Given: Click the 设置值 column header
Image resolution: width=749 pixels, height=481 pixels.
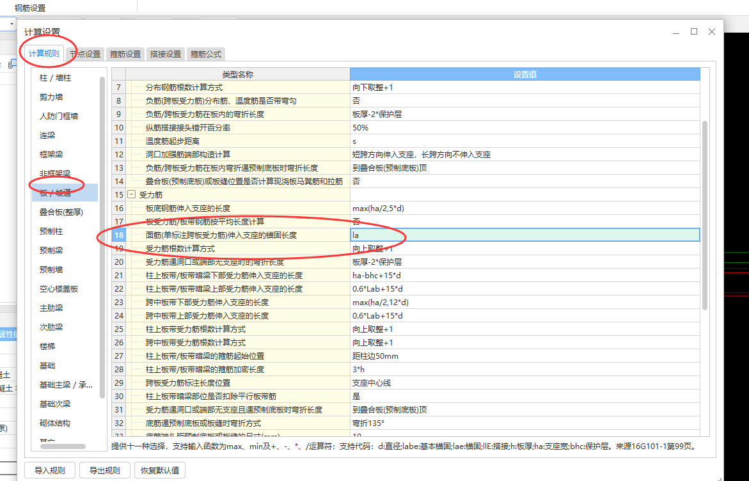Looking at the screenshot, I should click(x=525, y=74).
